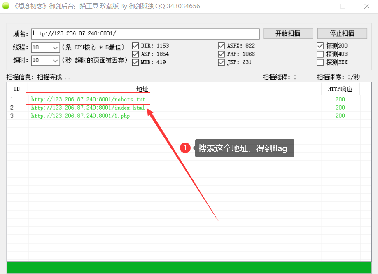This screenshot has width=378, height=274.
Task: Uncheck the 探测200 checkbox
Action: click(320, 46)
